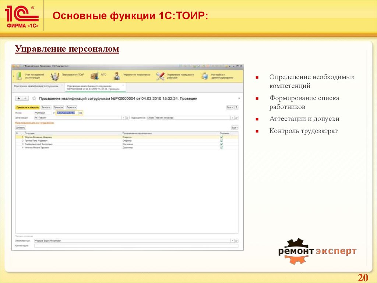This screenshot has height=283, width=377.
Task: Open the Учет показателей эксплуатации section
Action: (30, 76)
